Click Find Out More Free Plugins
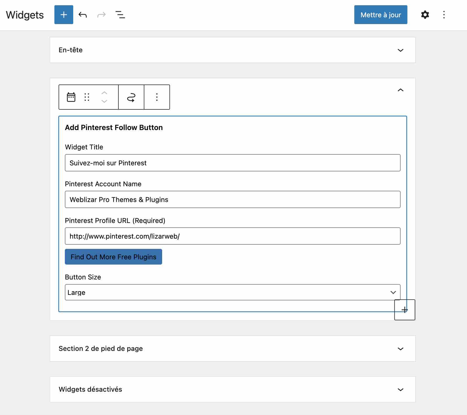 [x=113, y=257]
